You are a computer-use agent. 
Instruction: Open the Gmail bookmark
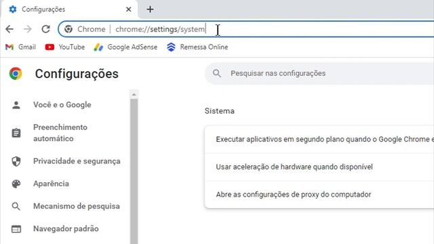coord(21,47)
